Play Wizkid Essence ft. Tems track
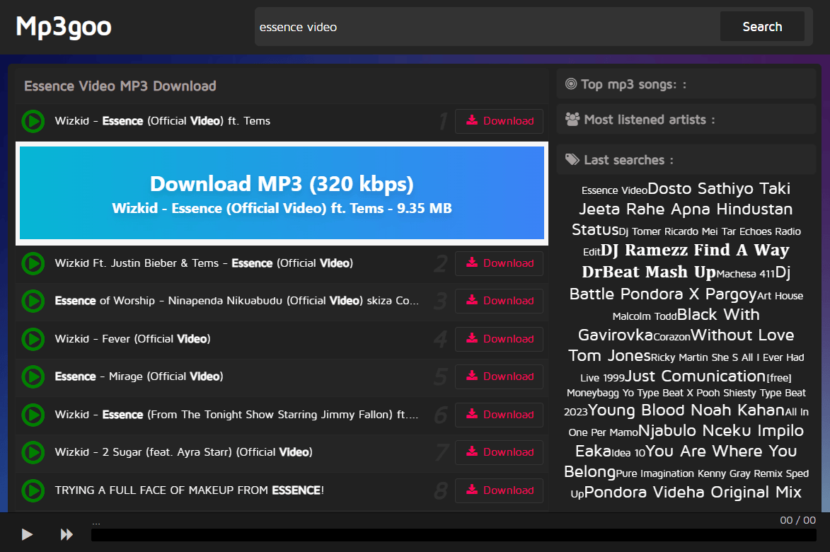 (33, 121)
